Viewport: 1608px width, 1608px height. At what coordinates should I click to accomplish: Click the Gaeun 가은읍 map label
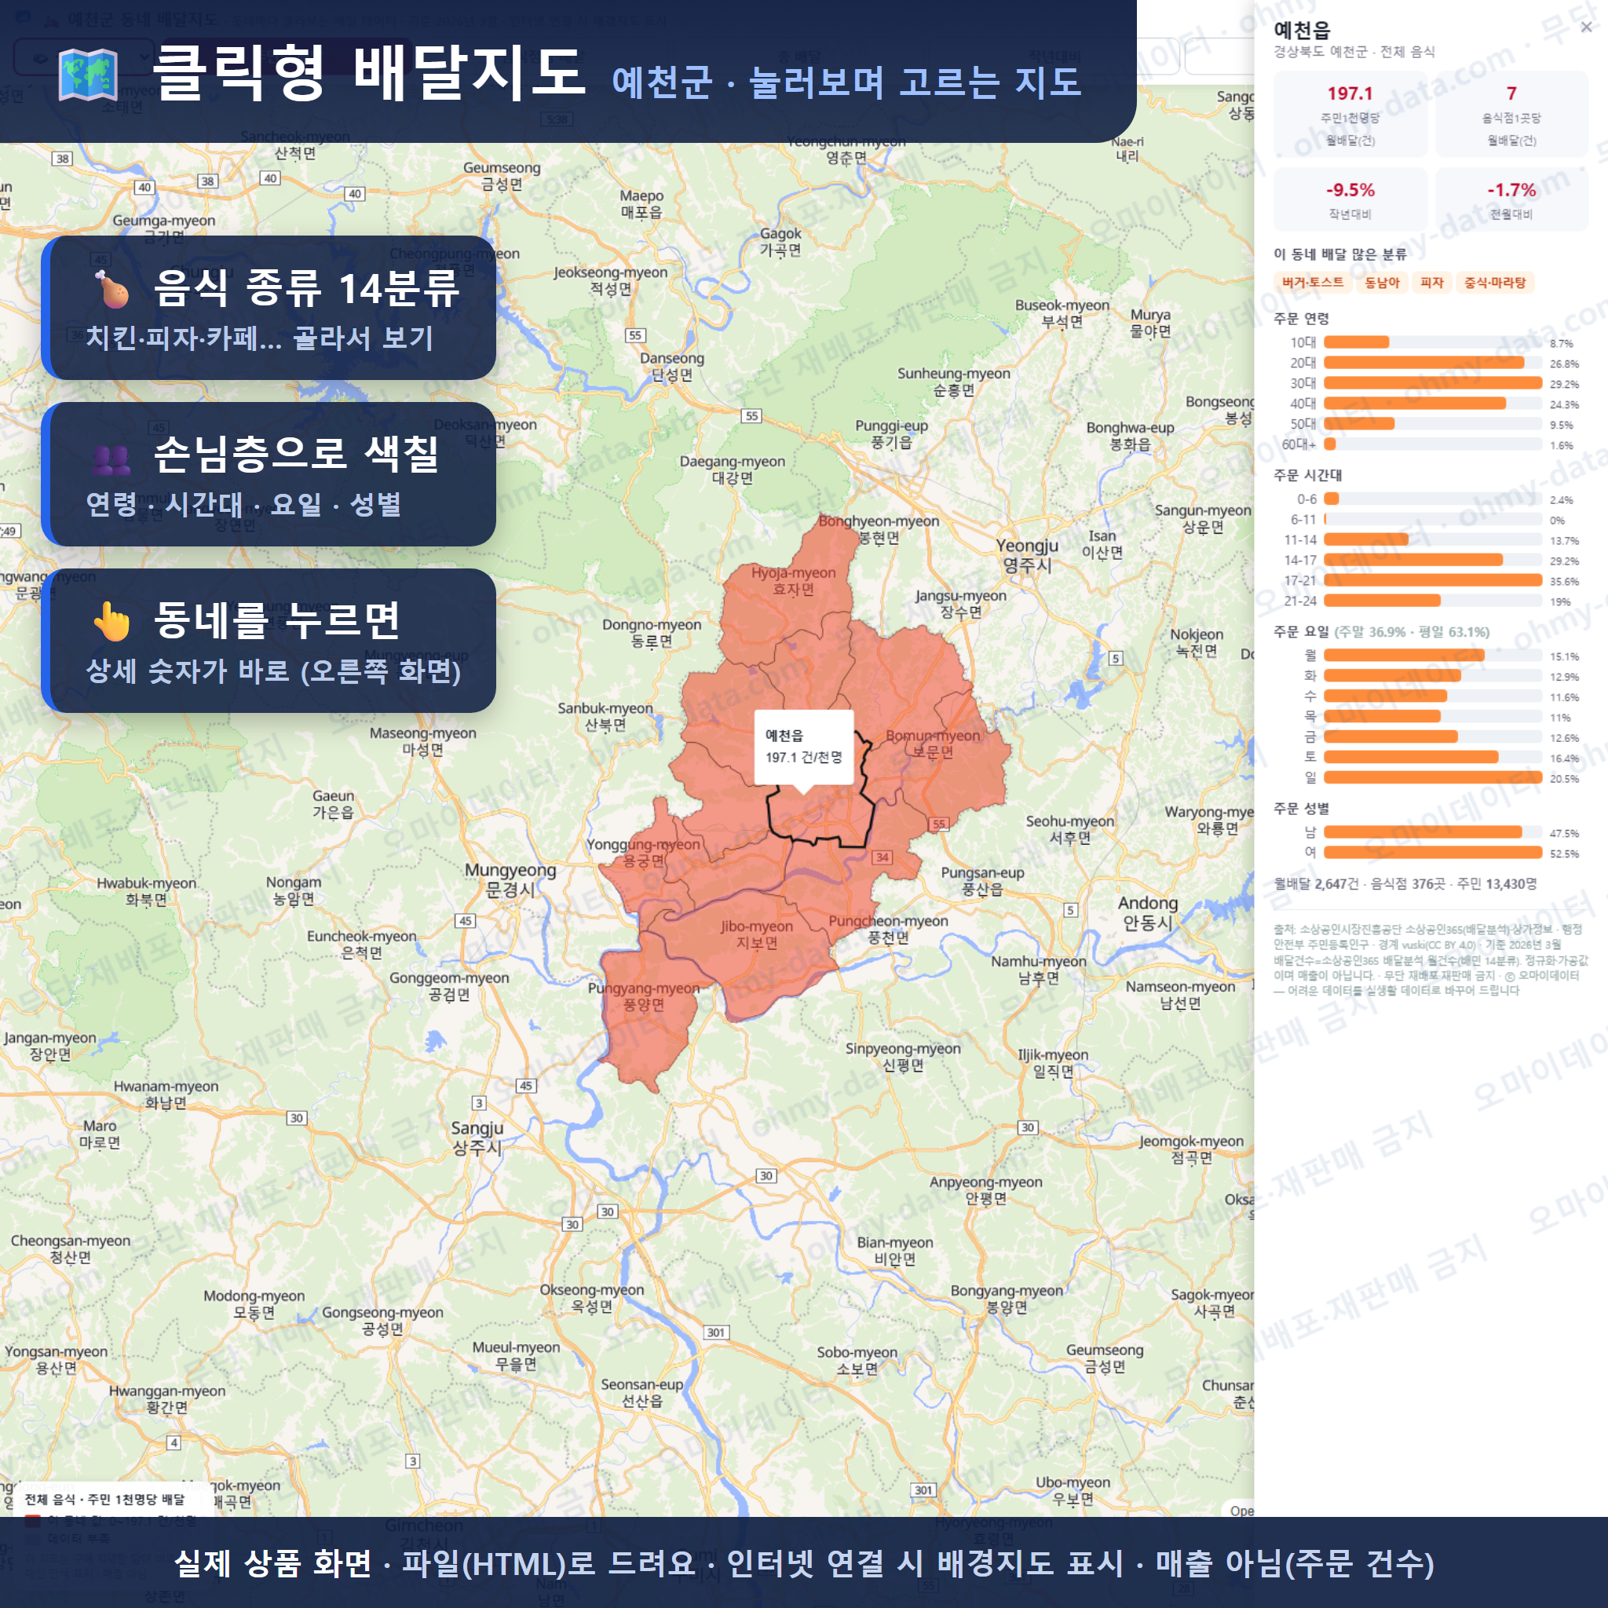[x=333, y=804]
